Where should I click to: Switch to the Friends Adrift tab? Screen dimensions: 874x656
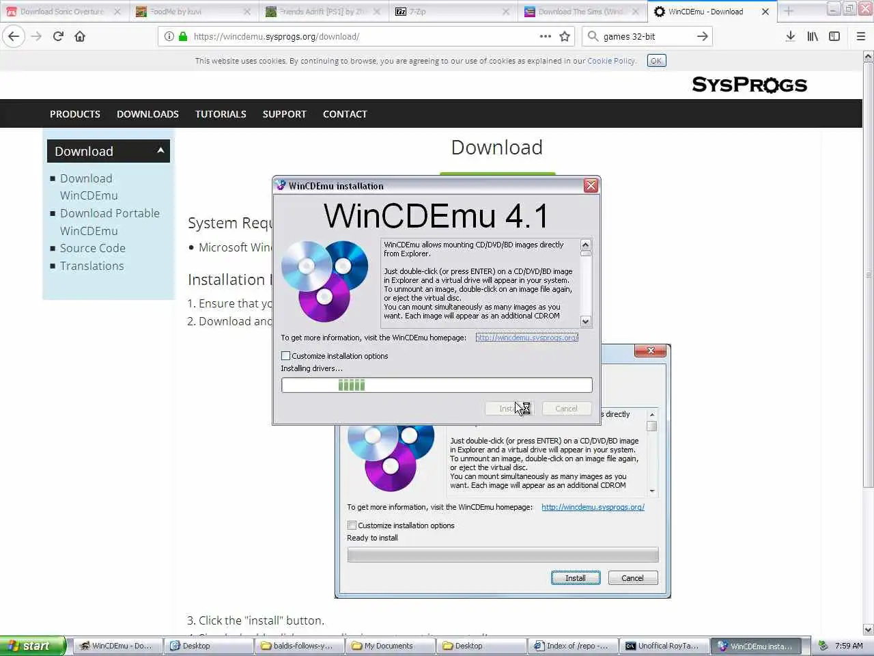tap(322, 12)
